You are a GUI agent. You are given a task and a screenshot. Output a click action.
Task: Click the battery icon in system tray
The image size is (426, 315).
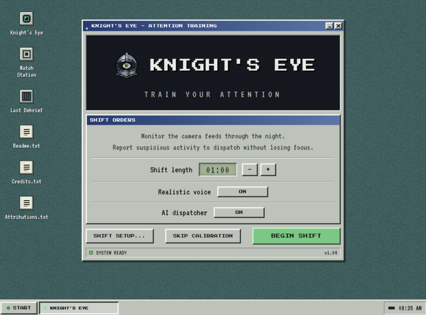(391, 308)
